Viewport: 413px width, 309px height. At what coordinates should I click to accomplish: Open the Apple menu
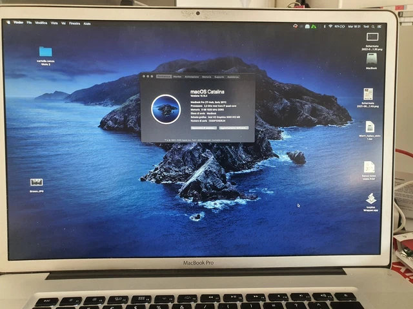point(8,23)
